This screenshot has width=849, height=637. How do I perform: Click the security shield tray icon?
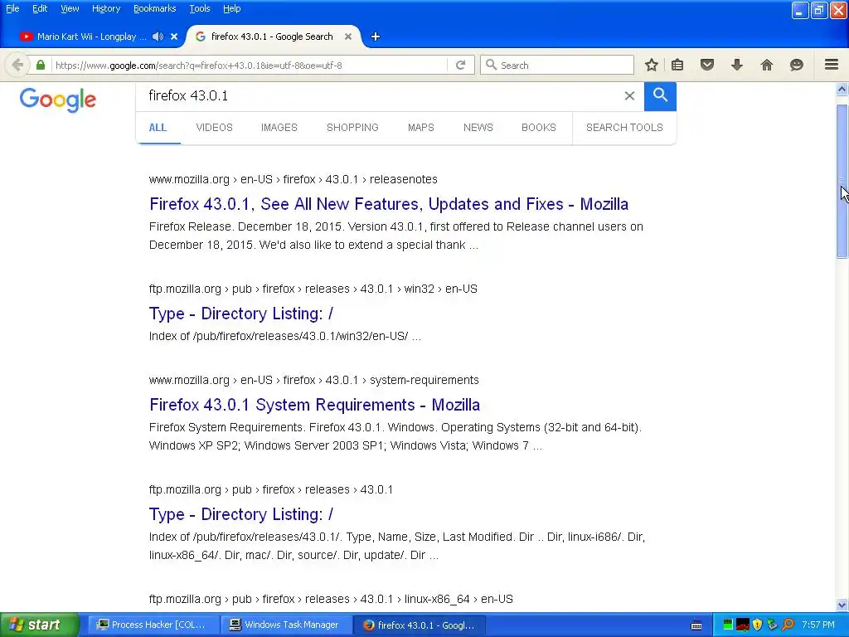[x=757, y=625]
